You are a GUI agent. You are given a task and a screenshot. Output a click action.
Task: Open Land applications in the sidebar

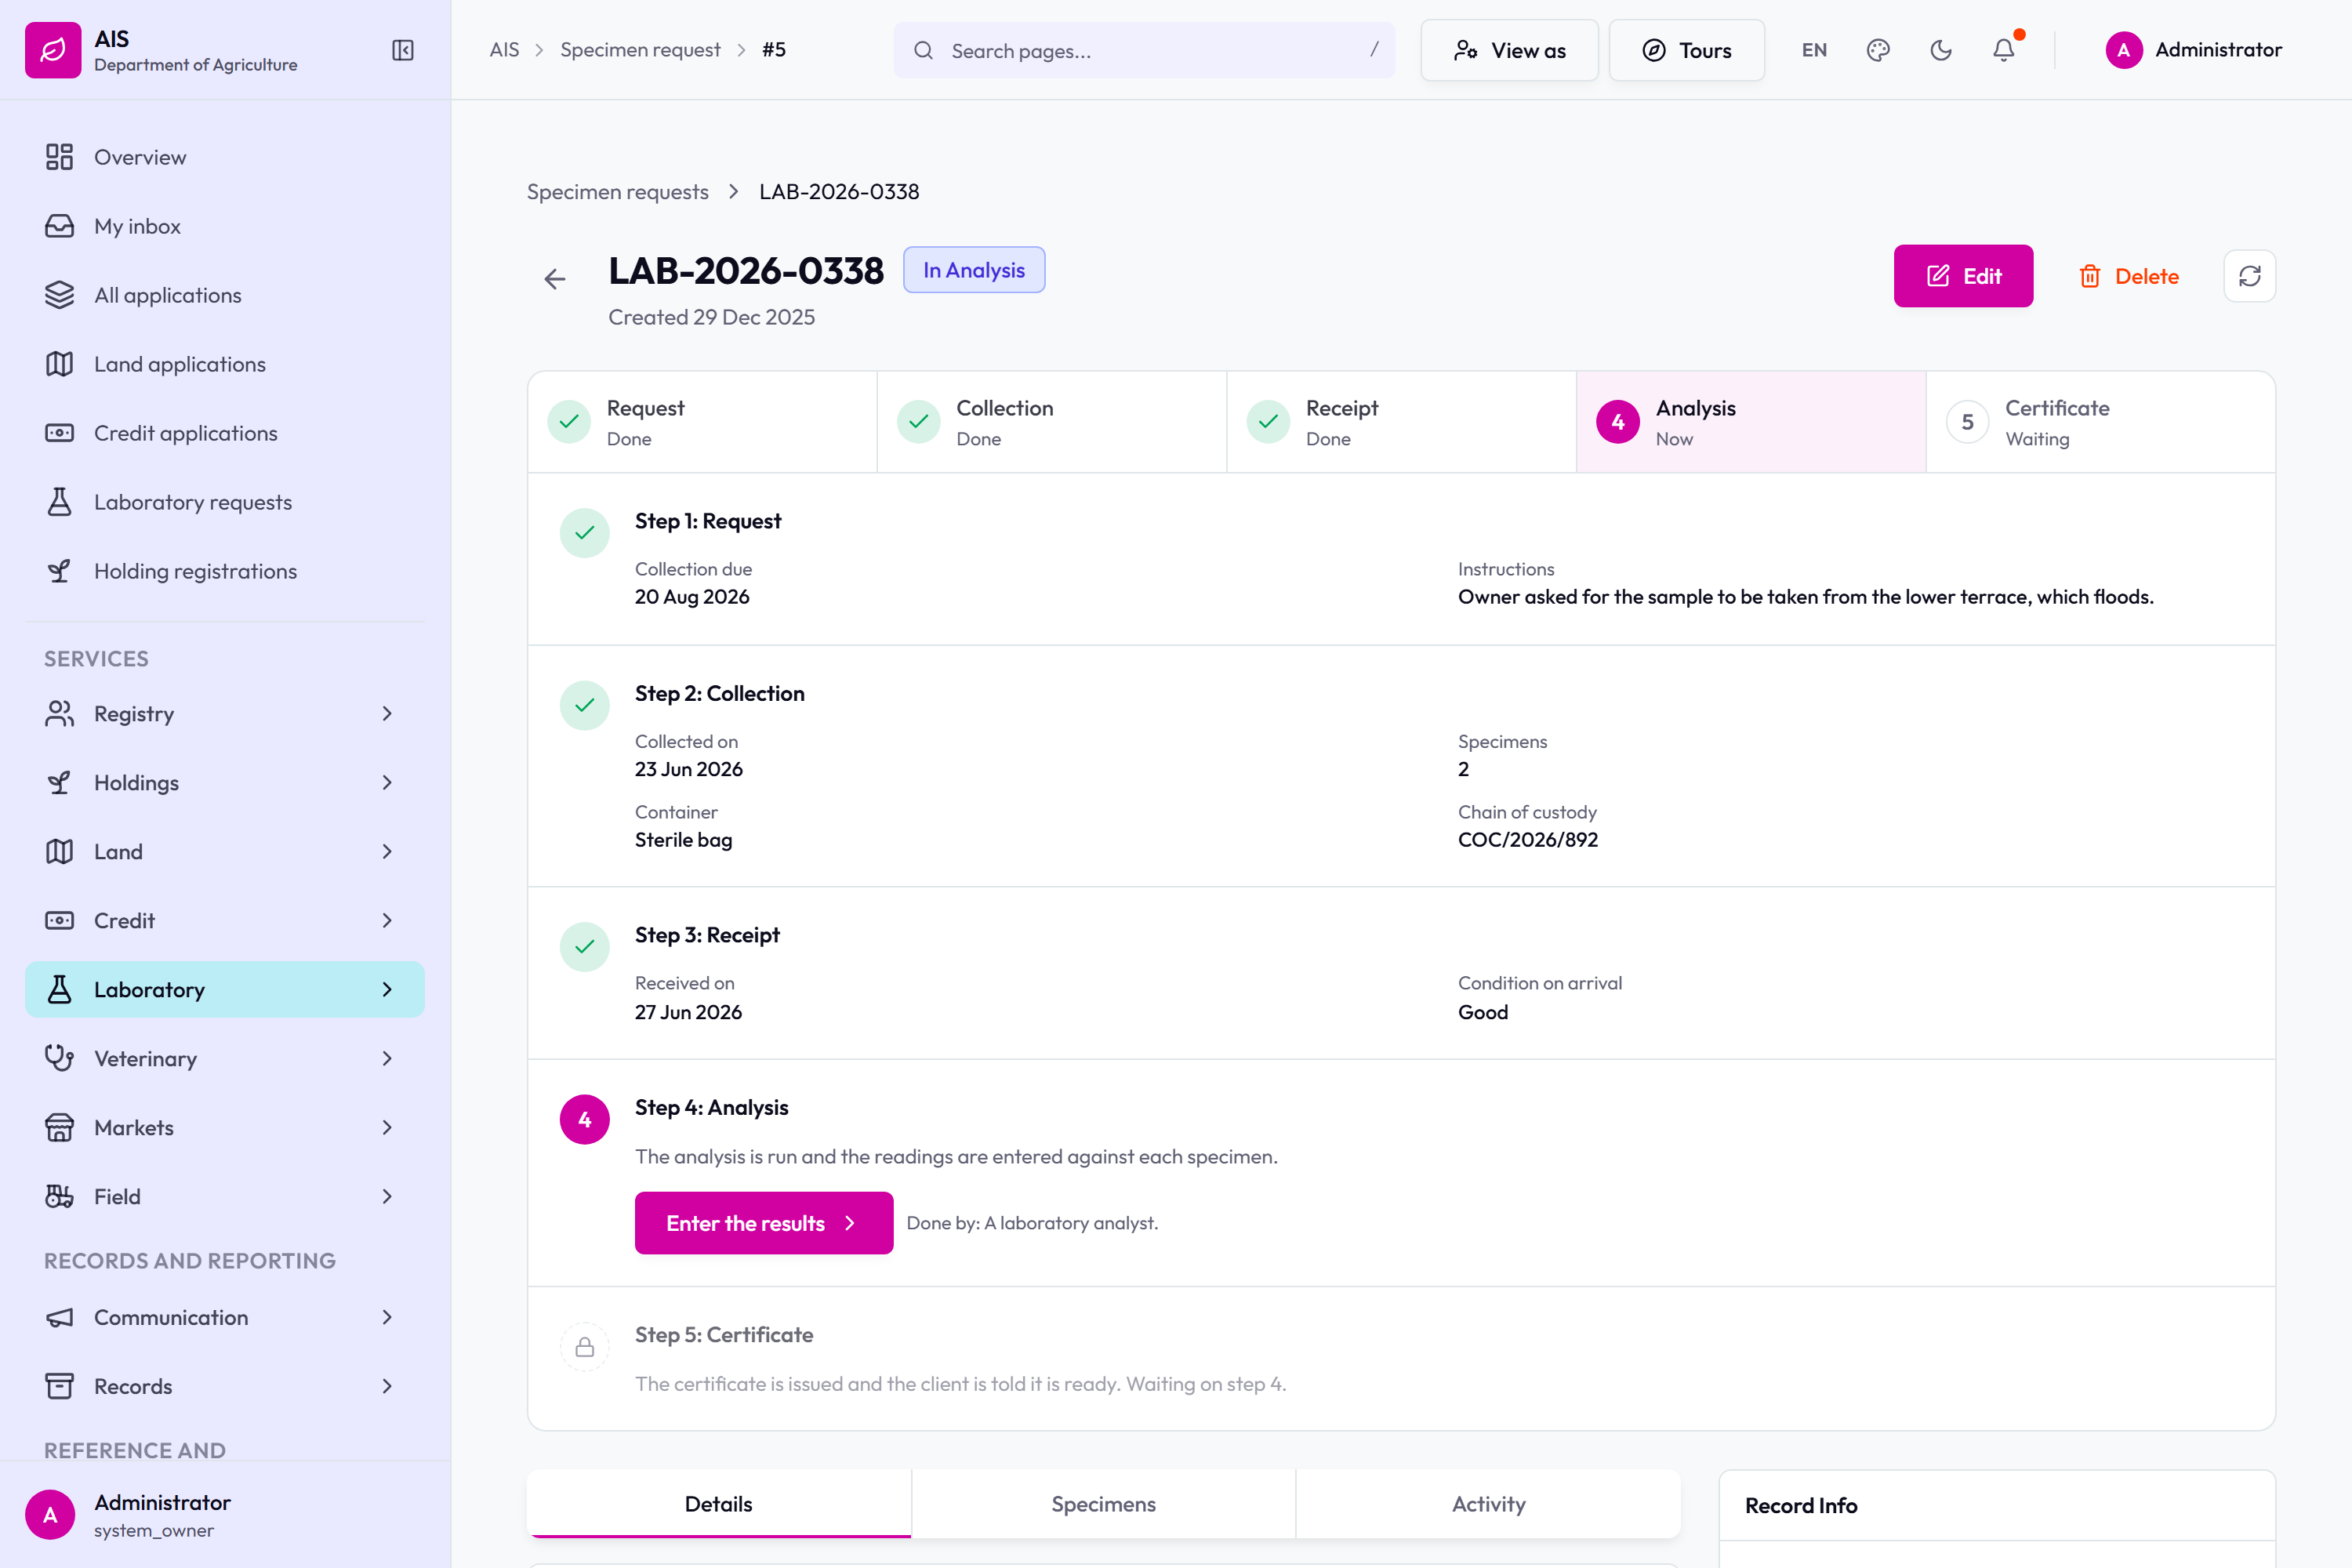(225, 364)
